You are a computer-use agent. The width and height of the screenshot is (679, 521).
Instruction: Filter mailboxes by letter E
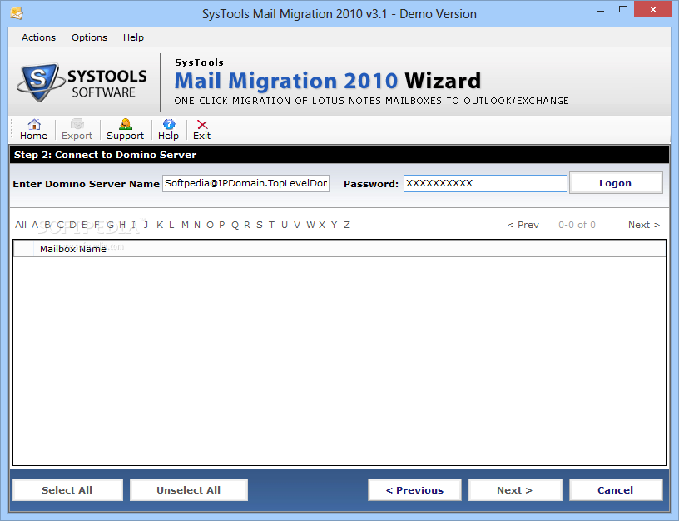coord(84,225)
